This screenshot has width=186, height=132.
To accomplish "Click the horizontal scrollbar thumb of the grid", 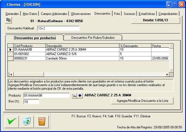I will [x=29, y=75].
